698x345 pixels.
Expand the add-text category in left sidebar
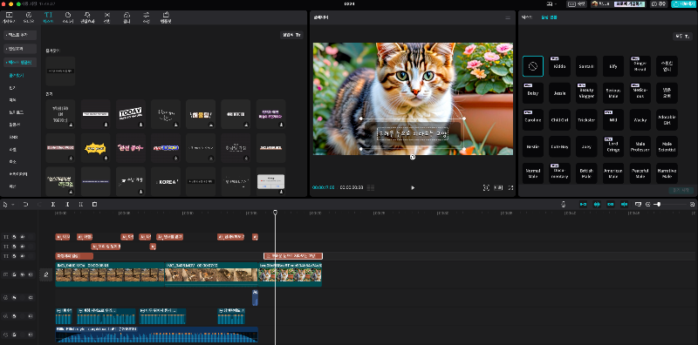tap(20, 35)
